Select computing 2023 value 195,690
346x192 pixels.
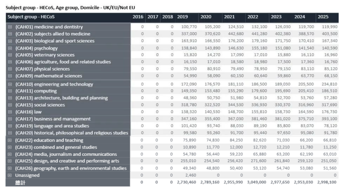[x=283, y=91]
